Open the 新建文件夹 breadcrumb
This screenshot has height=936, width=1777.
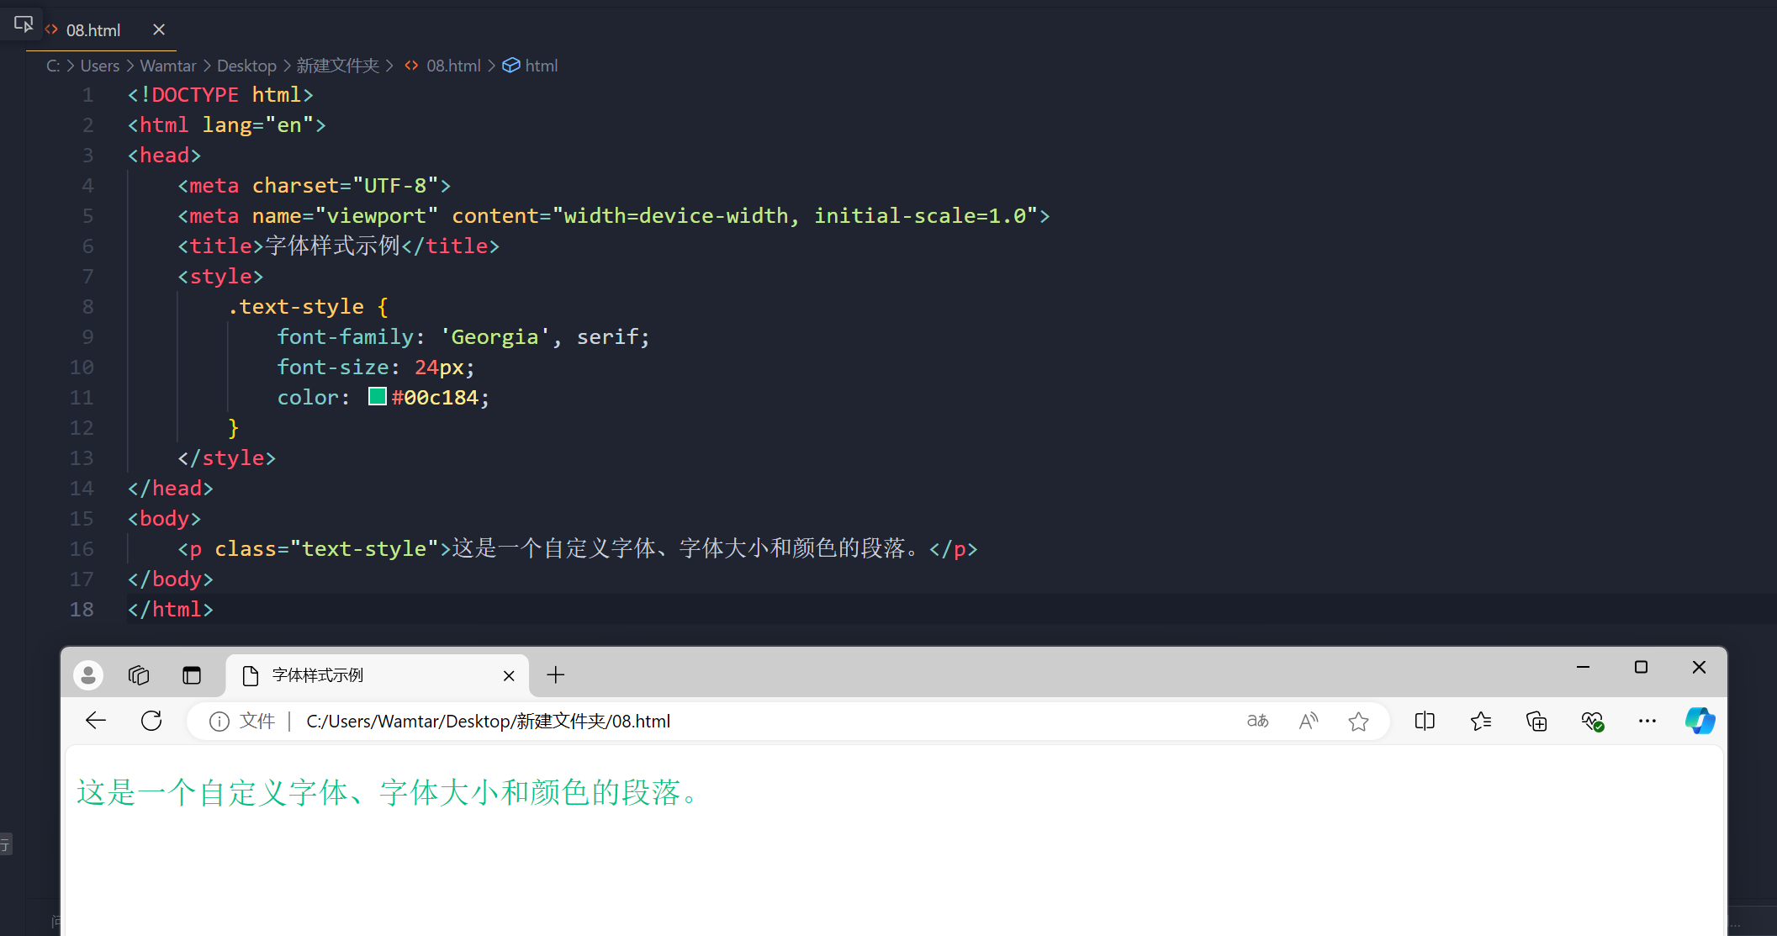(338, 65)
